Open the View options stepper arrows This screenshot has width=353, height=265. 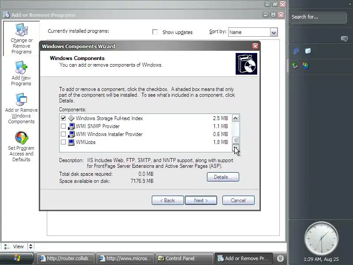(30, 246)
